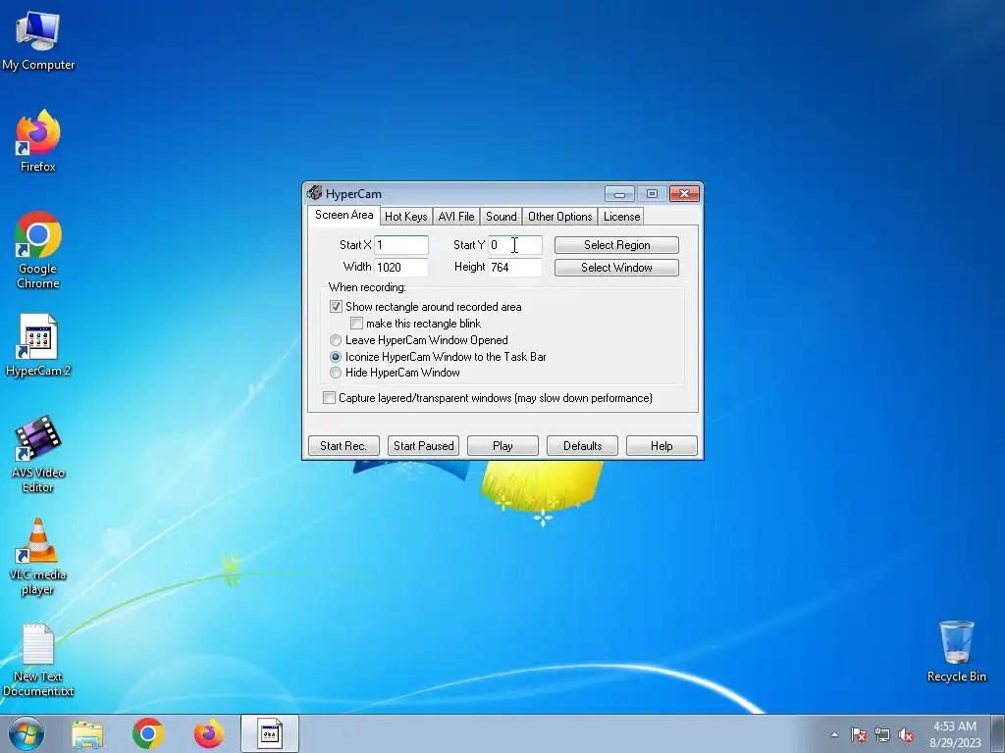Click the HyperCam taskbar button
This screenshot has height=753, width=1005.
click(270, 733)
